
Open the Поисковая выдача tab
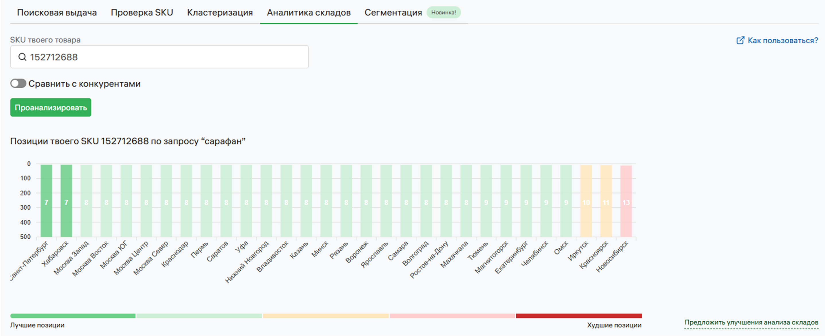coord(57,12)
